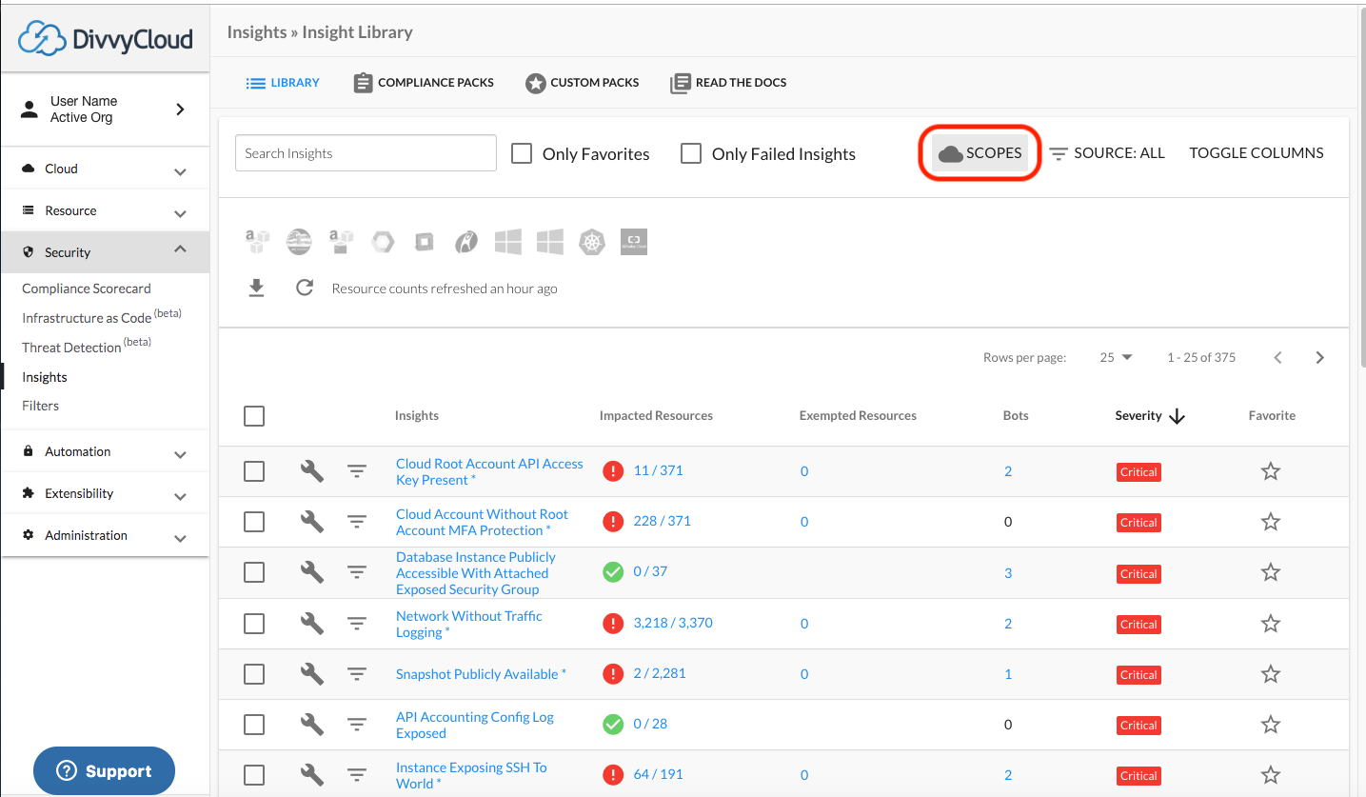Check the Instance Exposing SSH To World row checkbox
1366x797 pixels.
coord(254,775)
